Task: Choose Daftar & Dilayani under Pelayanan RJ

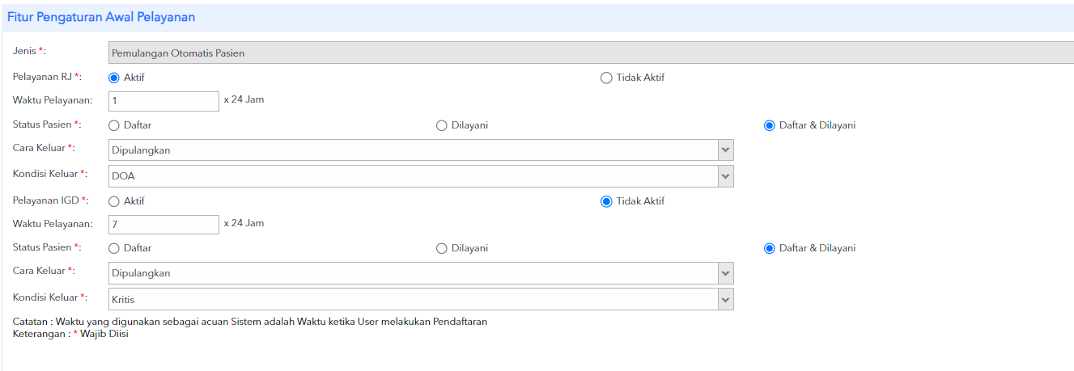Action: pos(770,125)
